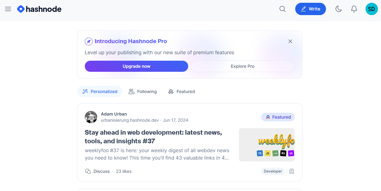The width and height of the screenshot is (381, 191).
Task: Open the Developer tag
Action: [273, 171]
